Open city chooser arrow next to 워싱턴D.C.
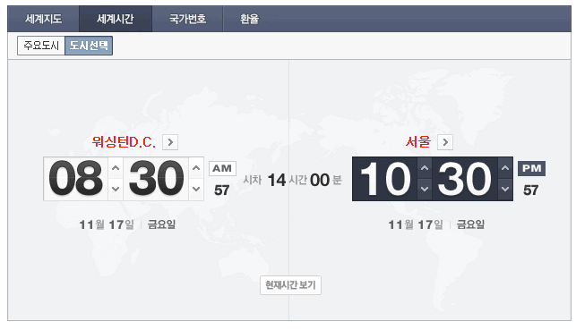Screen dimensions: 576x330 (170, 142)
